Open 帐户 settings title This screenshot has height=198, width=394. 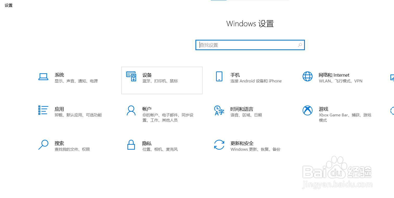click(147, 109)
